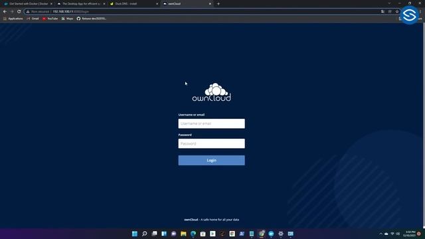Open the Maps bookmark
This screenshot has height=239, width=425.
(x=67, y=19)
